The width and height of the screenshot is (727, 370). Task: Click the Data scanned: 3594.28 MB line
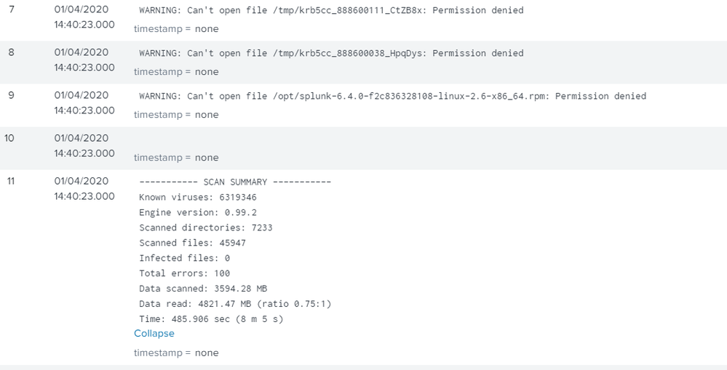pyautogui.click(x=203, y=289)
